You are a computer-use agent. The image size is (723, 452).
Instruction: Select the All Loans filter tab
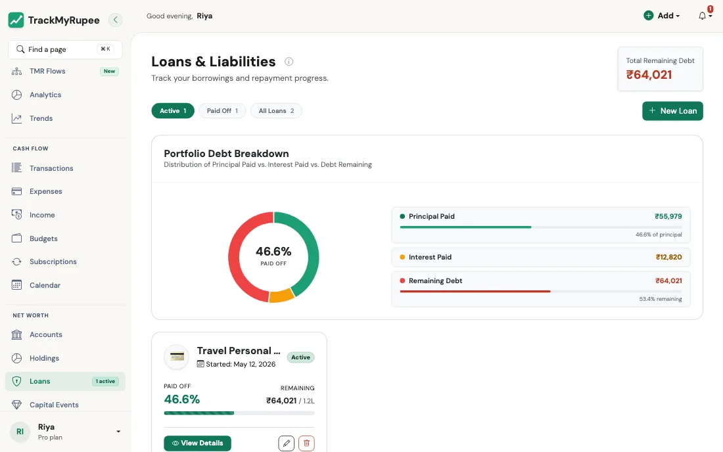coord(276,110)
